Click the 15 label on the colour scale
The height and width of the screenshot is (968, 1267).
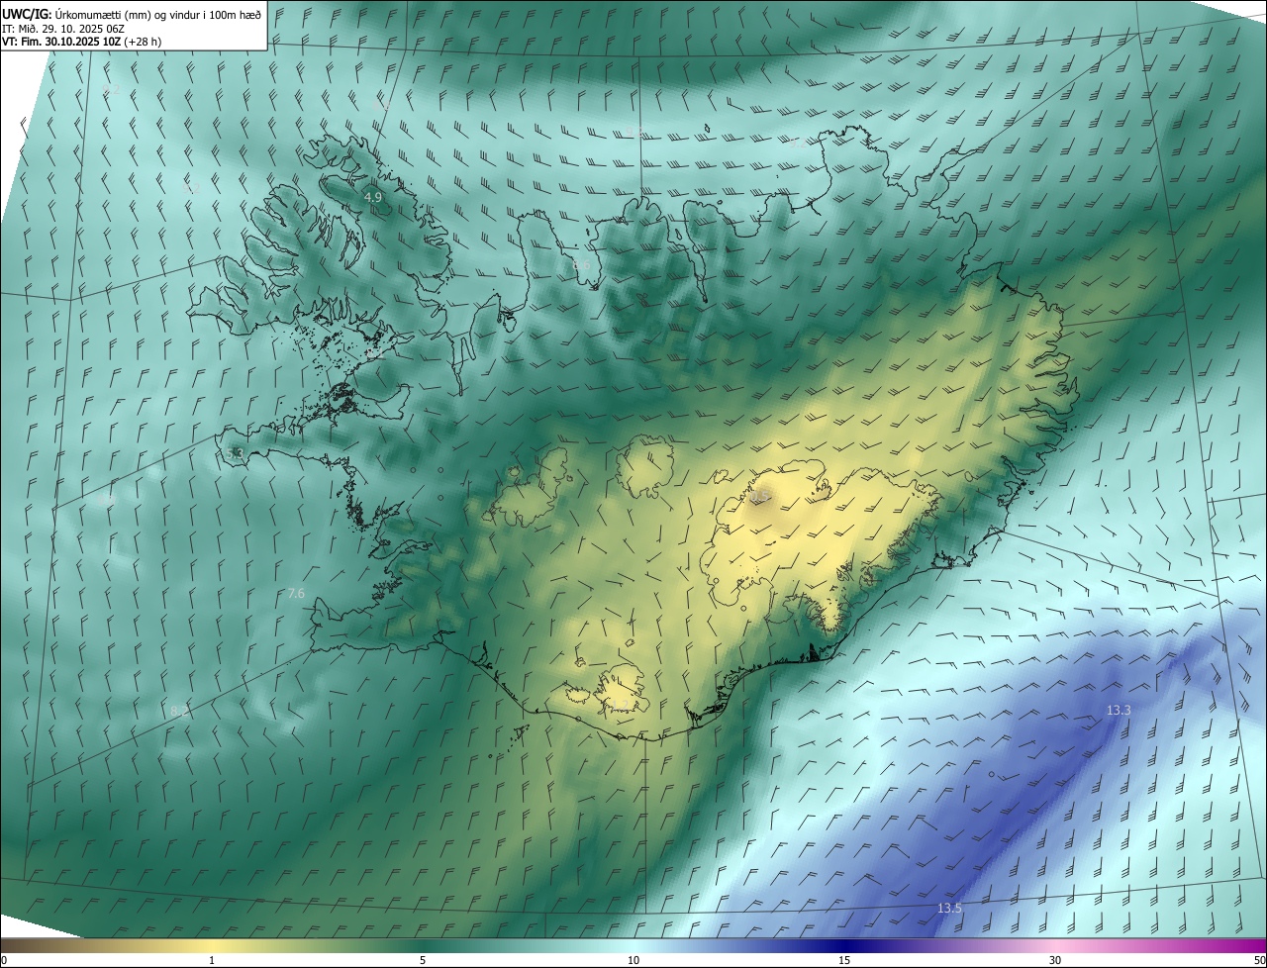point(844,961)
